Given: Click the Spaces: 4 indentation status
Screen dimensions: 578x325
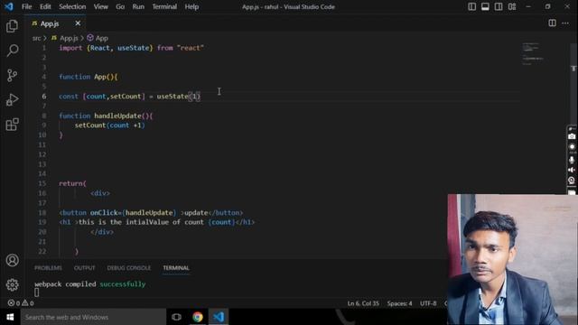Looking at the screenshot, I should (399, 303).
